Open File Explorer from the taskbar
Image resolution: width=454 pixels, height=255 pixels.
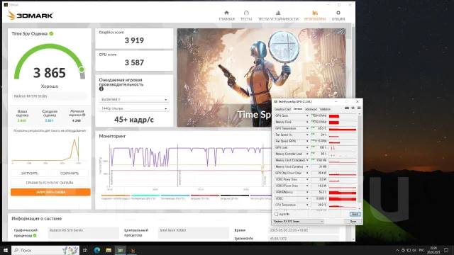point(109,250)
